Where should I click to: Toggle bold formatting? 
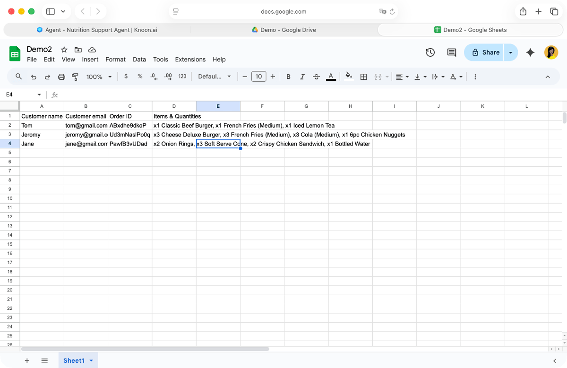[x=288, y=76]
